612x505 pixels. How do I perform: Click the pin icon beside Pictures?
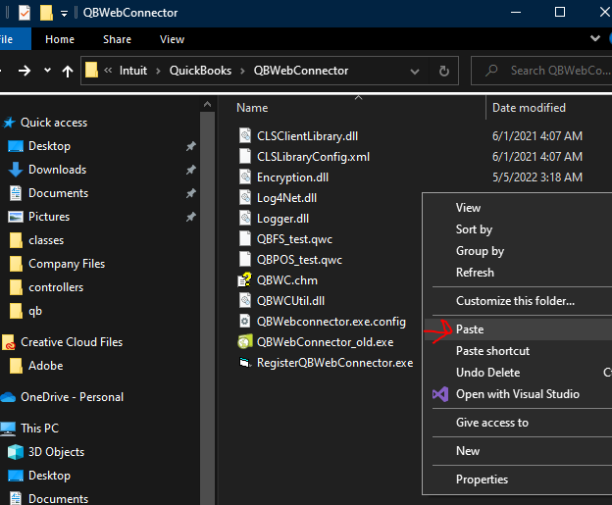pos(190,217)
